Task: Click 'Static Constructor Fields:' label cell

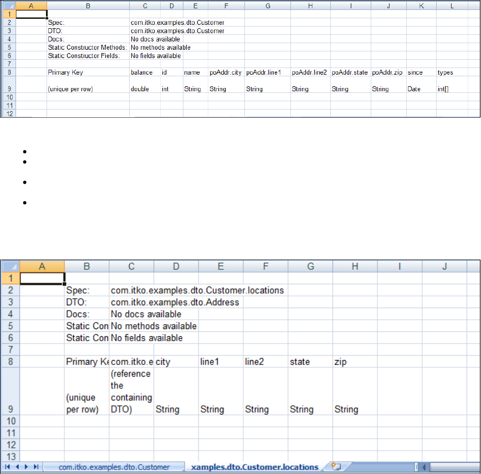Action: tap(88, 56)
